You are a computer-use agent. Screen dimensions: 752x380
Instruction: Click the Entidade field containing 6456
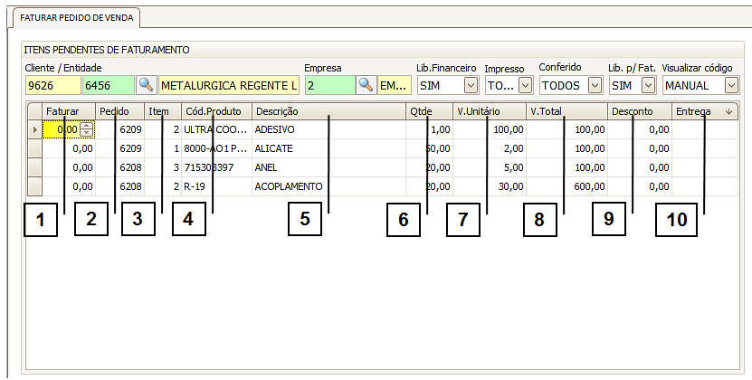[x=108, y=85]
